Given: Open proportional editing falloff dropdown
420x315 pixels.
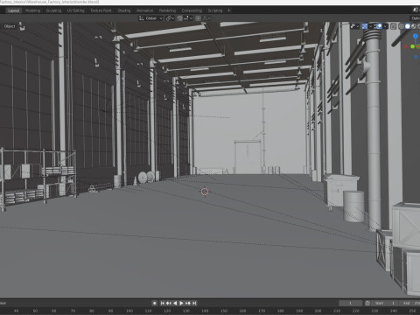Looking at the screenshot, I should click(x=206, y=18).
